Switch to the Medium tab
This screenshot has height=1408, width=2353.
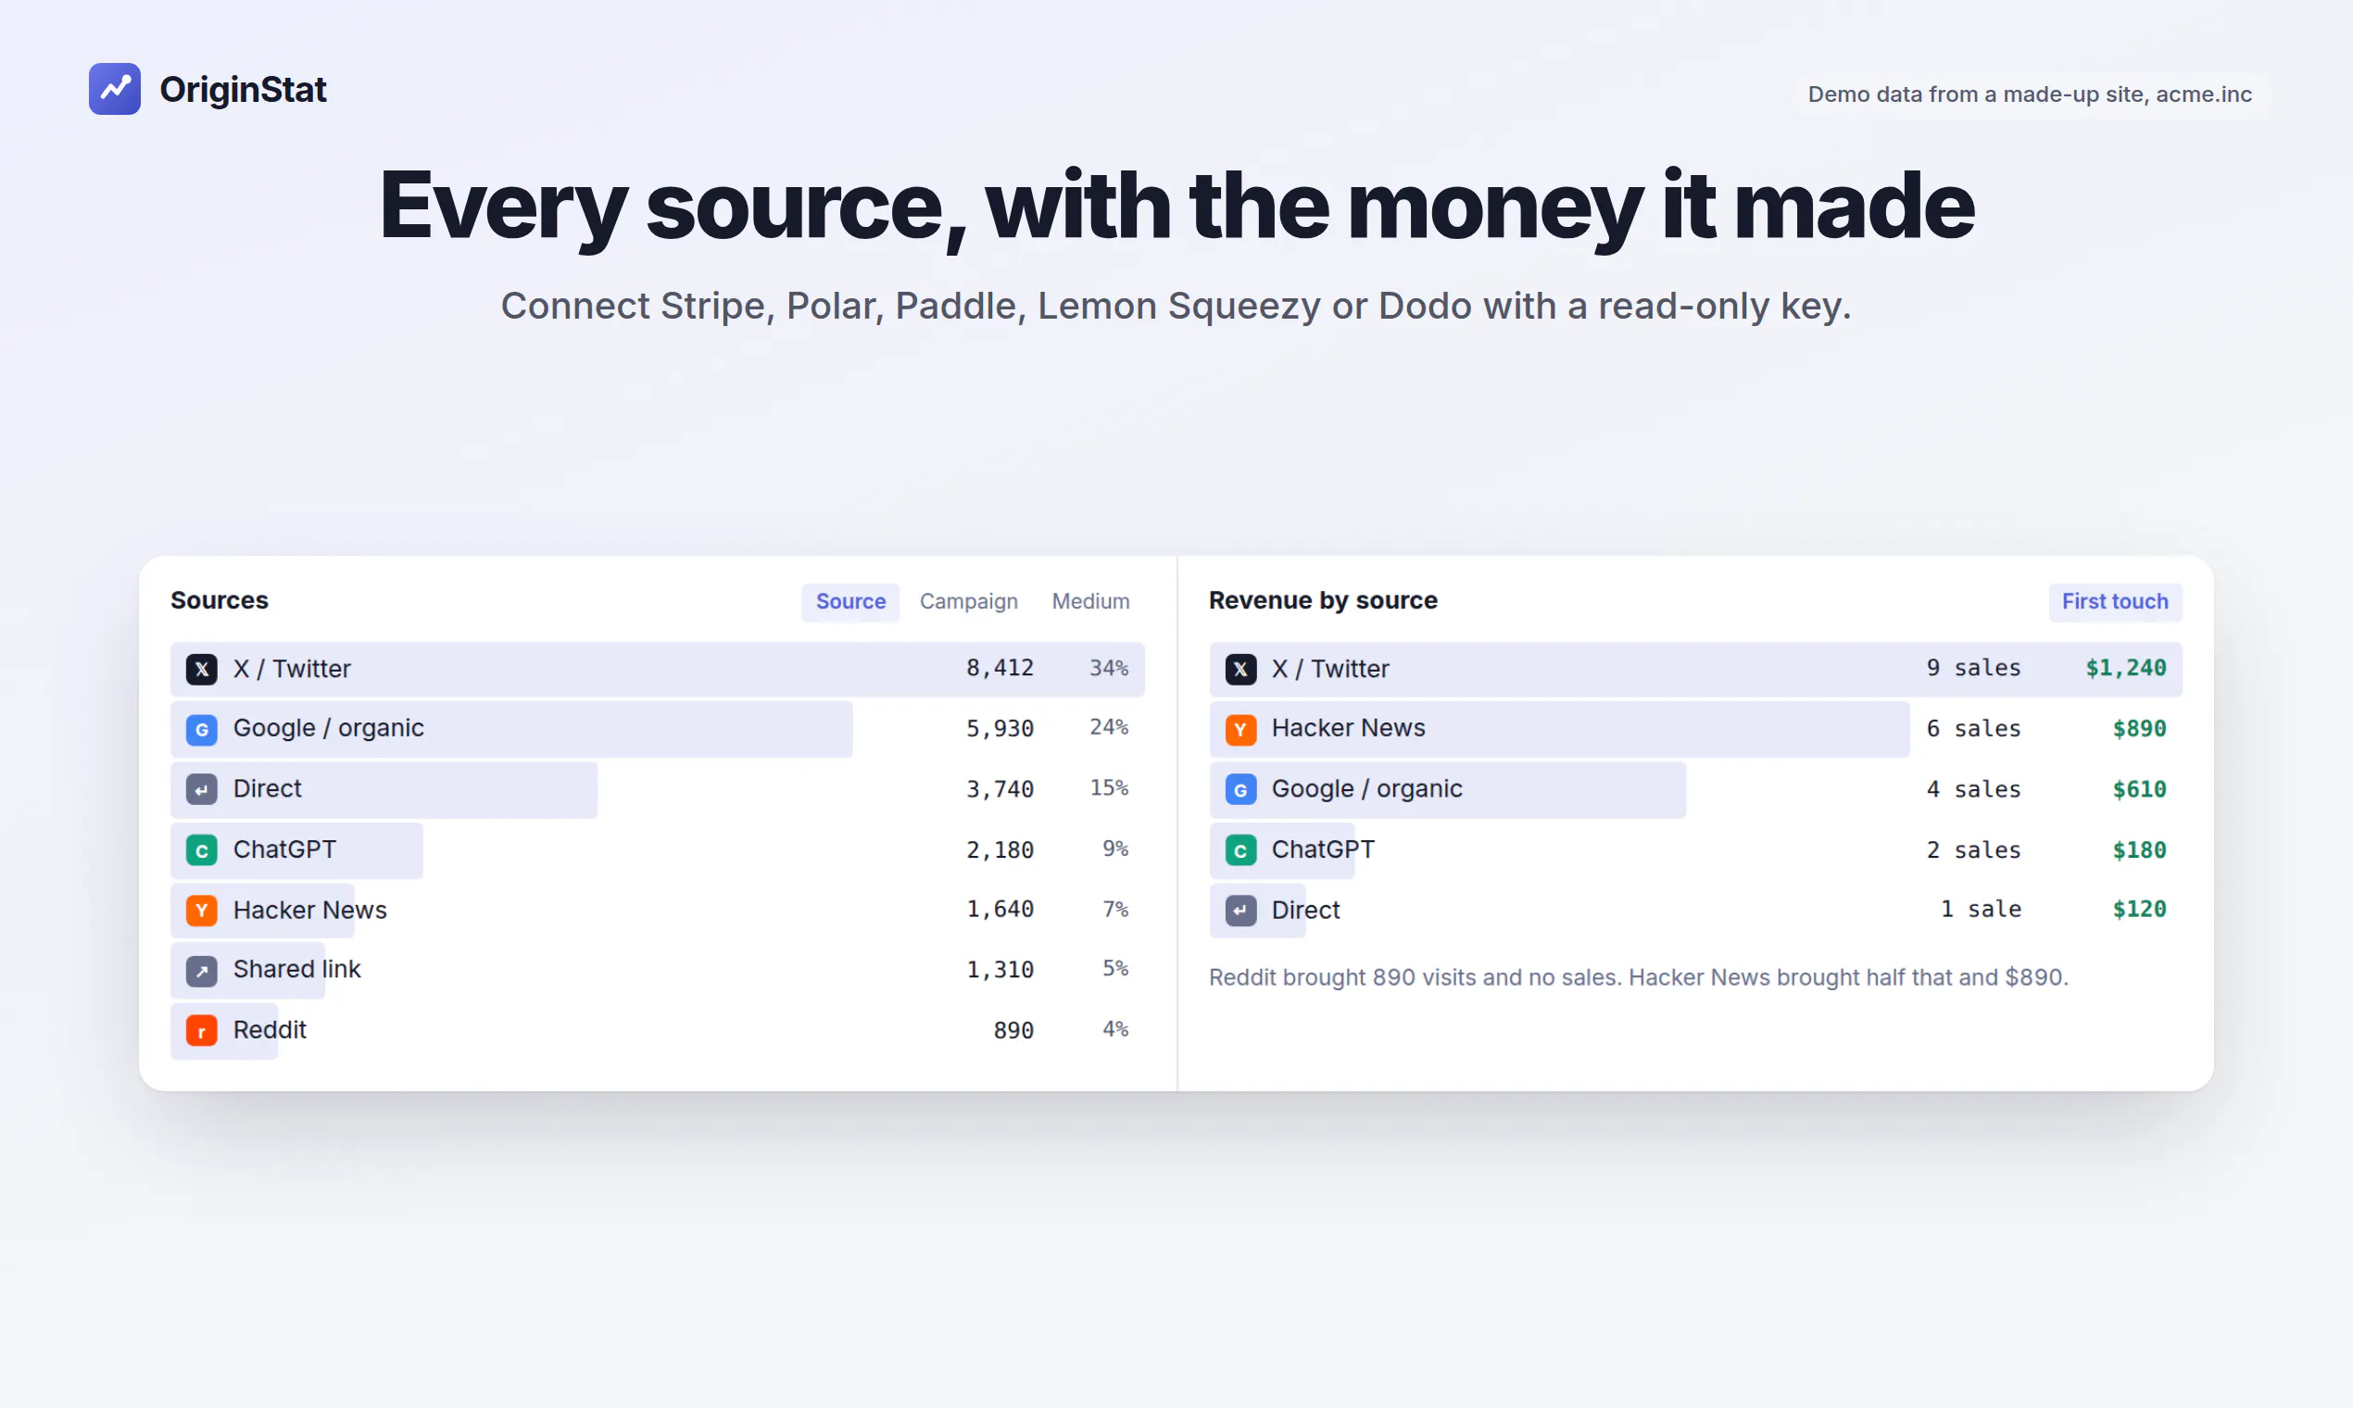[x=1090, y=601]
